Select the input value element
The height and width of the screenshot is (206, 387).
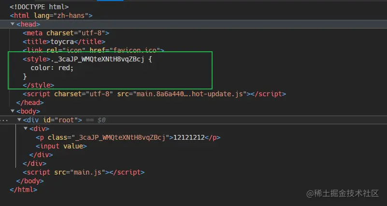point(61,146)
